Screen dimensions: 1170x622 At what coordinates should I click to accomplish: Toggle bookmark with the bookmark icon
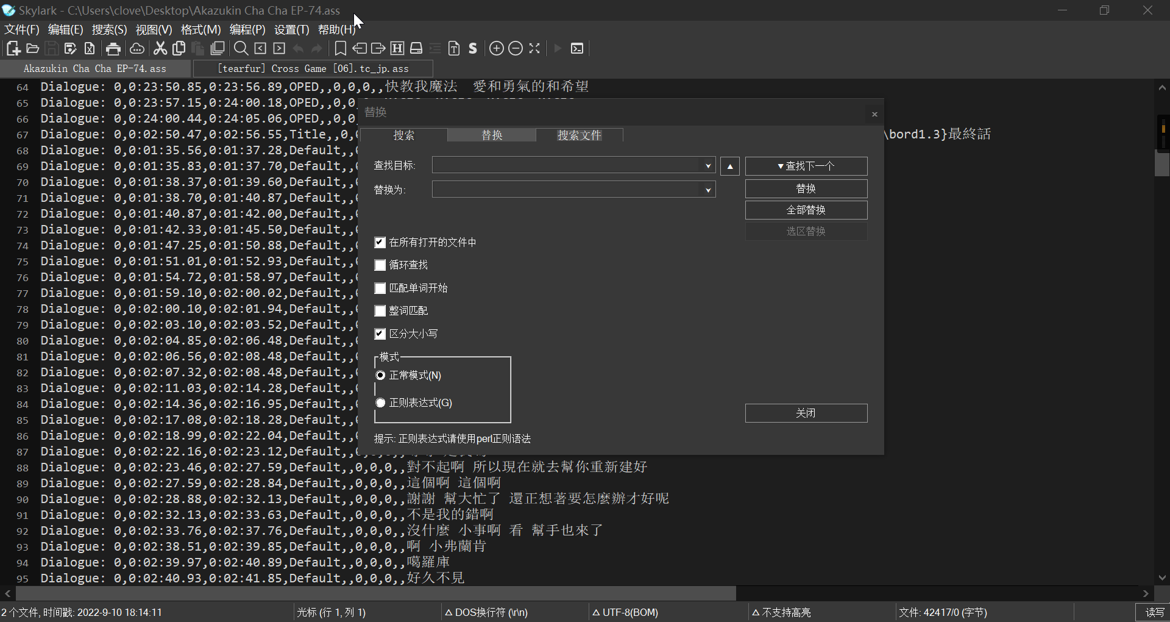click(341, 49)
